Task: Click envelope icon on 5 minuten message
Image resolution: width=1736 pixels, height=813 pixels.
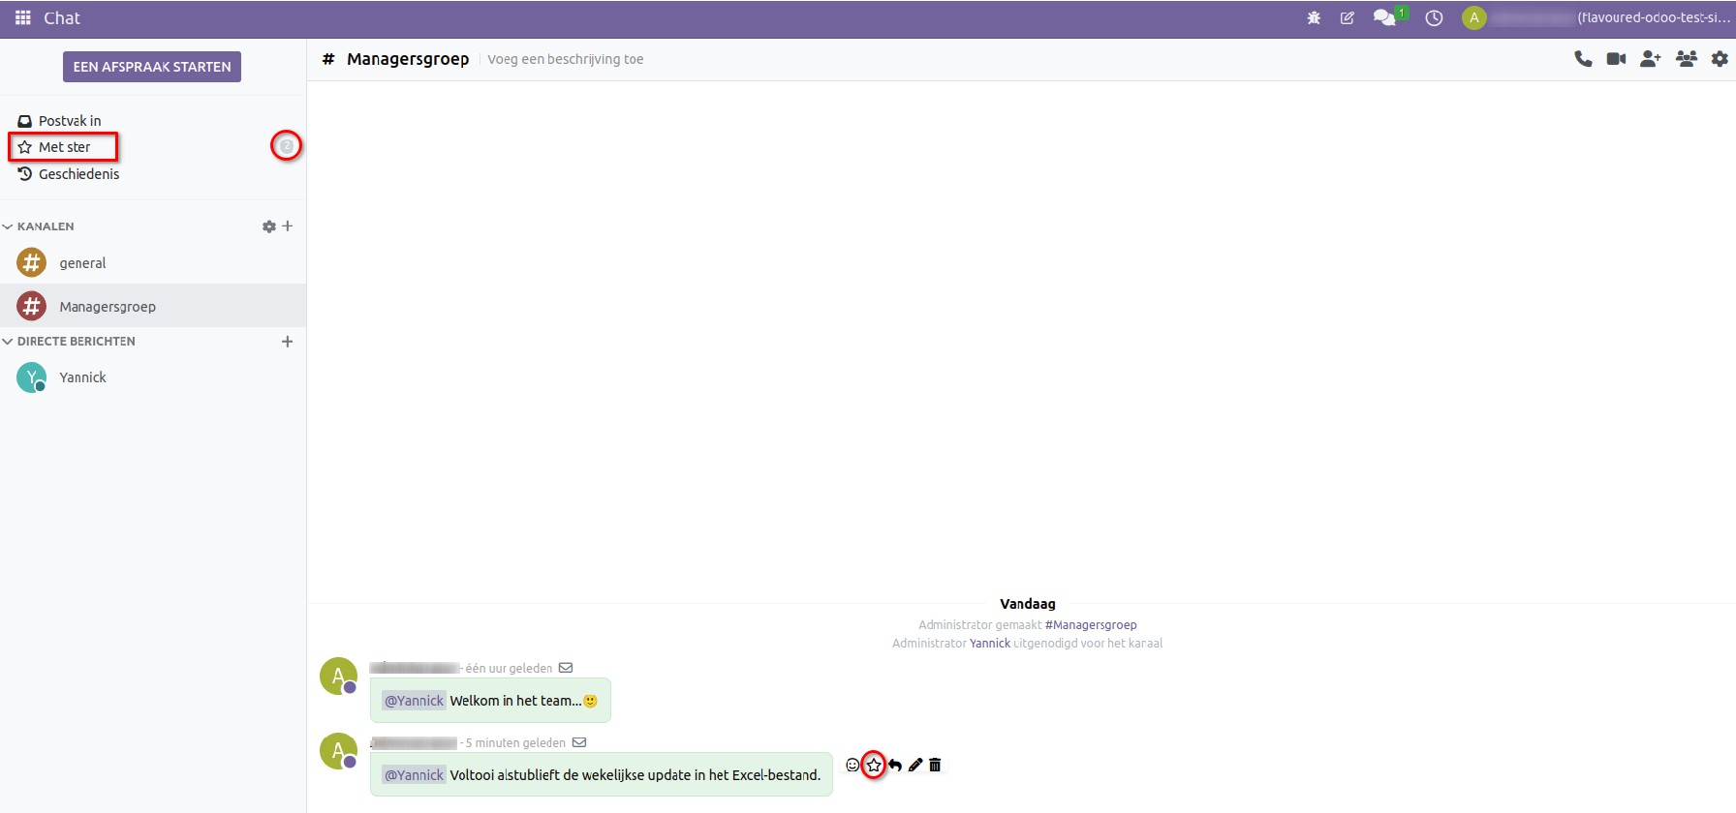Action: pos(579,742)
